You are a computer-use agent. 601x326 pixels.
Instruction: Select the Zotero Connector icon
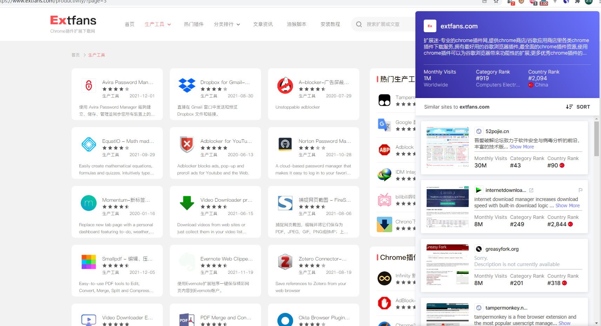click(285, 262)
